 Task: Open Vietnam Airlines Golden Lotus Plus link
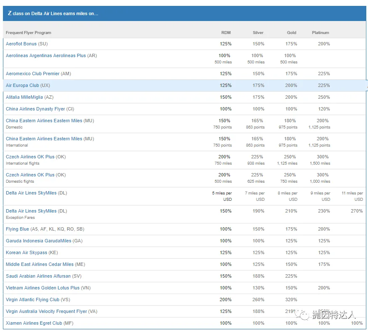click(x=43, y=288)
